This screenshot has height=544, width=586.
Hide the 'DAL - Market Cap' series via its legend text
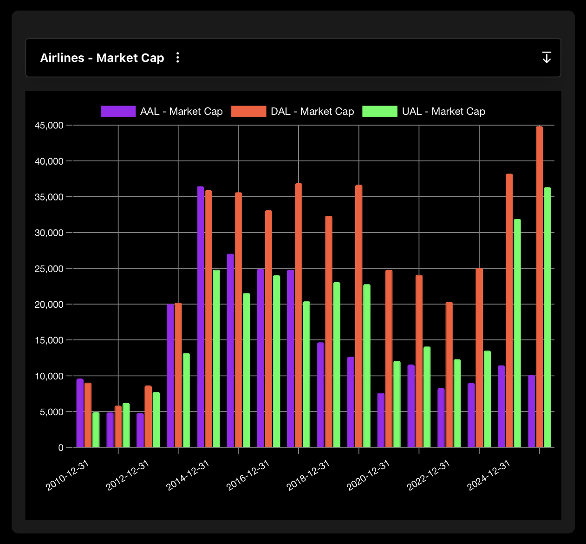click(x=312, y=112)
